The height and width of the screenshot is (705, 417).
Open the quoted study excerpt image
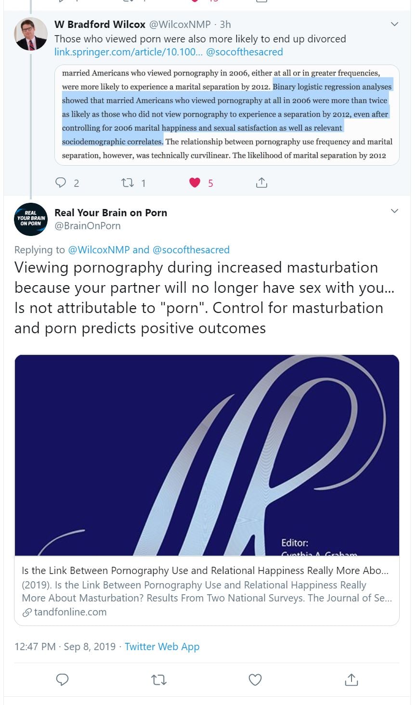227,115
